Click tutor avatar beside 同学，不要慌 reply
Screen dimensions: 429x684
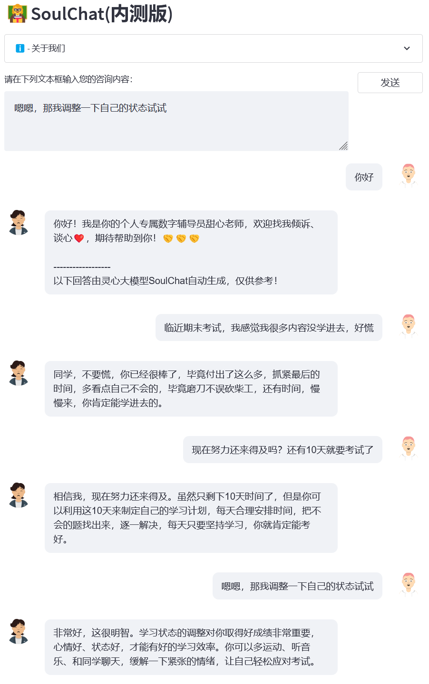coord(19,373)
